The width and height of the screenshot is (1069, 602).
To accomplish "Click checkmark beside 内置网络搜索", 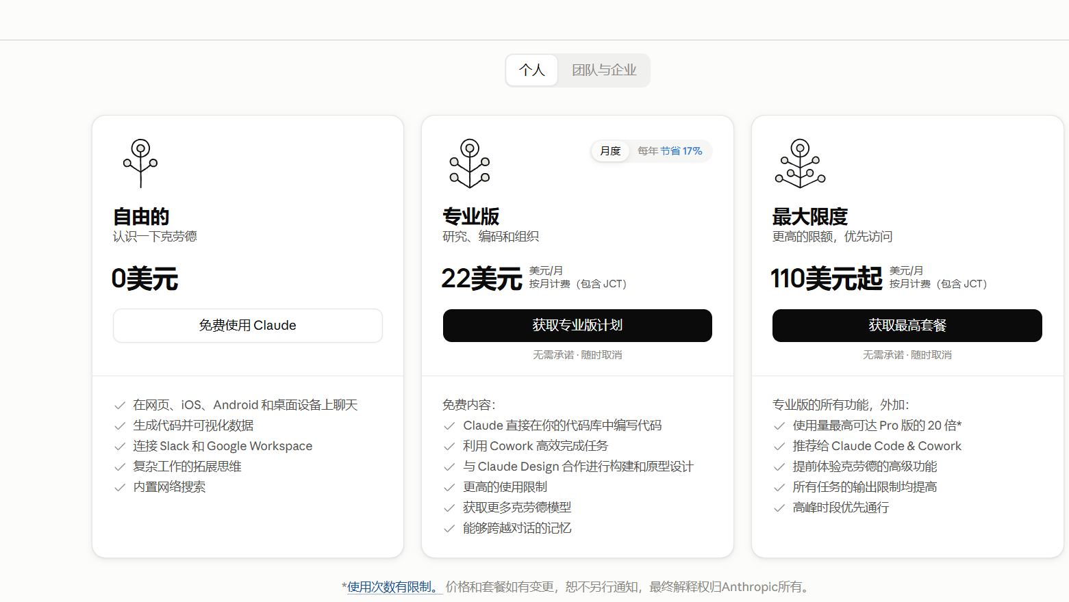I will (120, 487).
